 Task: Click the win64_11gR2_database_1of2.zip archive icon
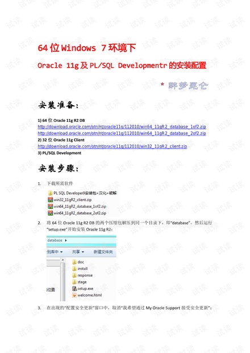point(51,206)
